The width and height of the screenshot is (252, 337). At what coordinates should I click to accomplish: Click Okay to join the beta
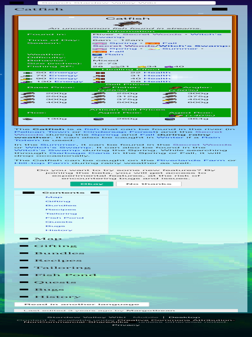[92, 184]
